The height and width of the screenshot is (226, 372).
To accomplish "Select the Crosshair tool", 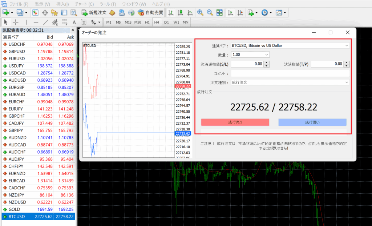I will click(x=15, y=22).
